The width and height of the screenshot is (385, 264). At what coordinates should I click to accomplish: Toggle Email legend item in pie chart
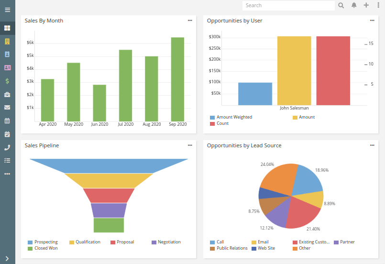click(260, 242)
